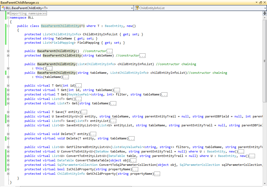The image size is (267, 187).
Task: Click the restore document window icon
Action: pos(260,2)
